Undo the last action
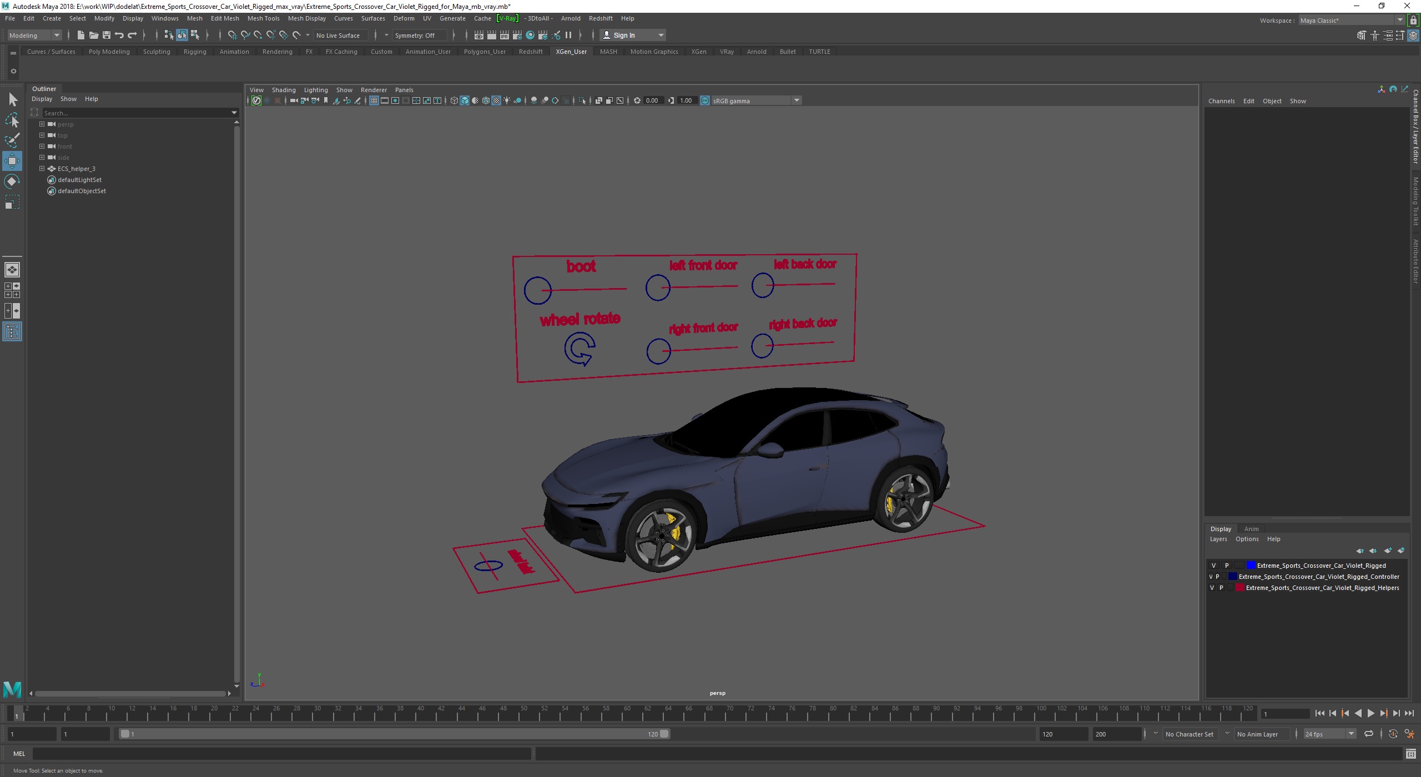1421x777 pixels. coord(119,35)
